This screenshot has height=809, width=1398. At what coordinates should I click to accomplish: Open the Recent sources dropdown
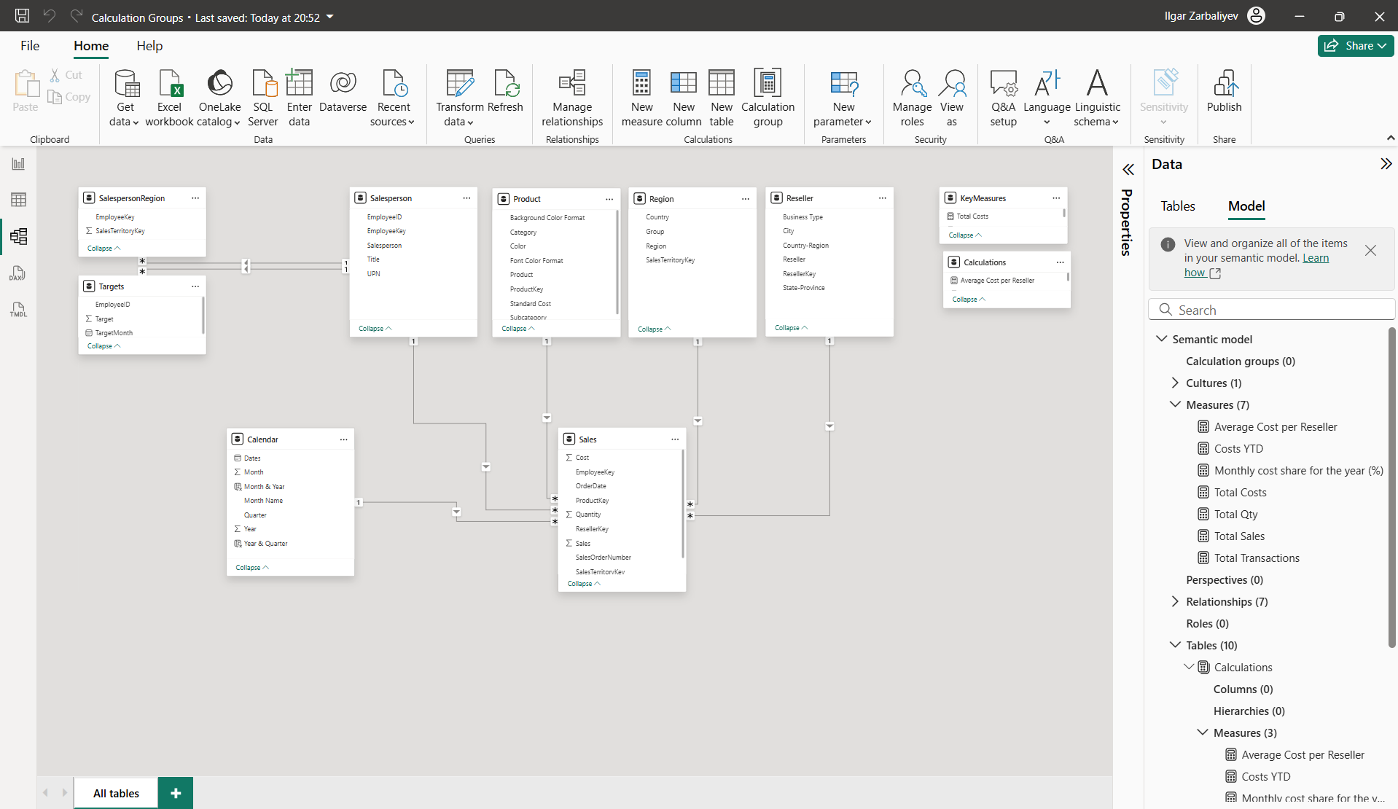pyautogui.click(x=393, y=98)
